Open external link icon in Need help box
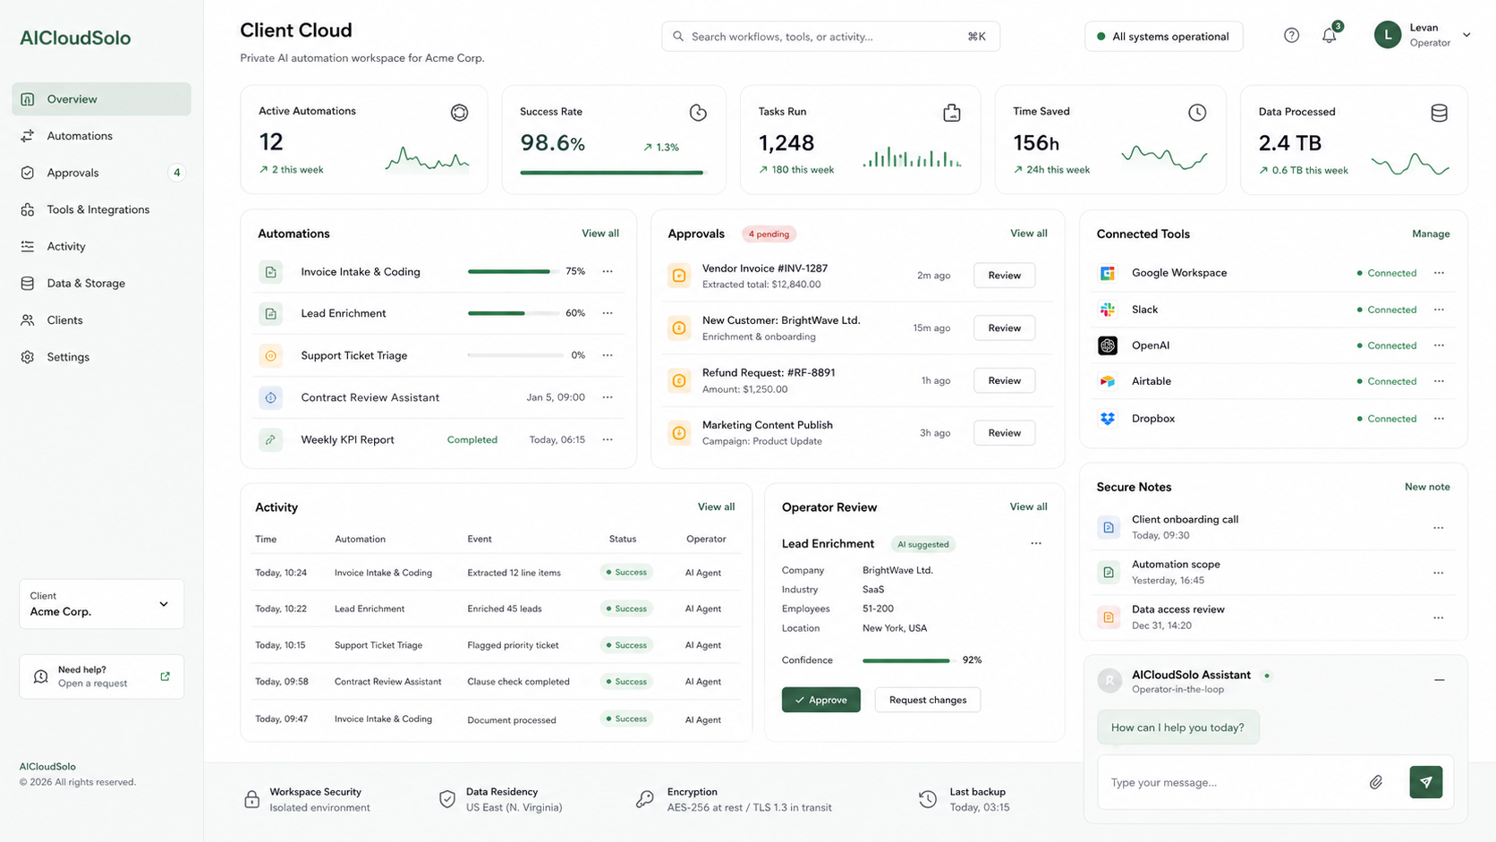 165,676
